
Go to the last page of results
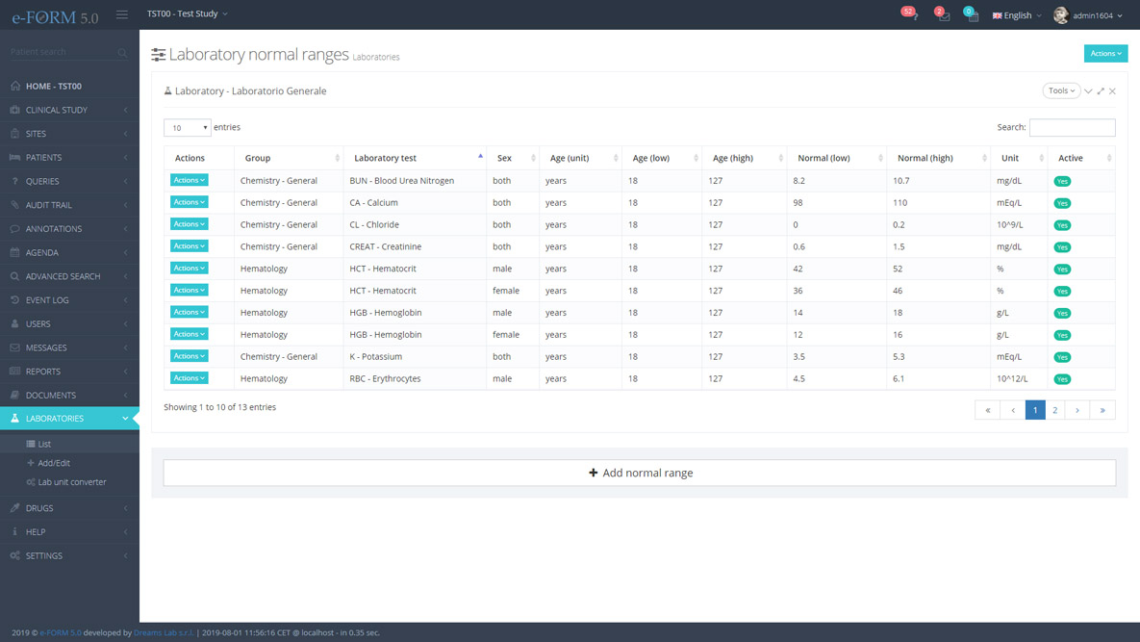click(1102, 410)
